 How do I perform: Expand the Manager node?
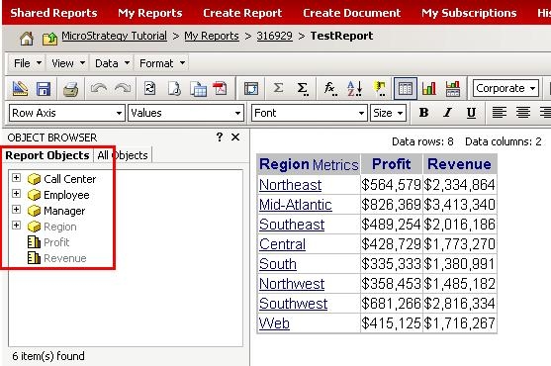tap(16, 210)
